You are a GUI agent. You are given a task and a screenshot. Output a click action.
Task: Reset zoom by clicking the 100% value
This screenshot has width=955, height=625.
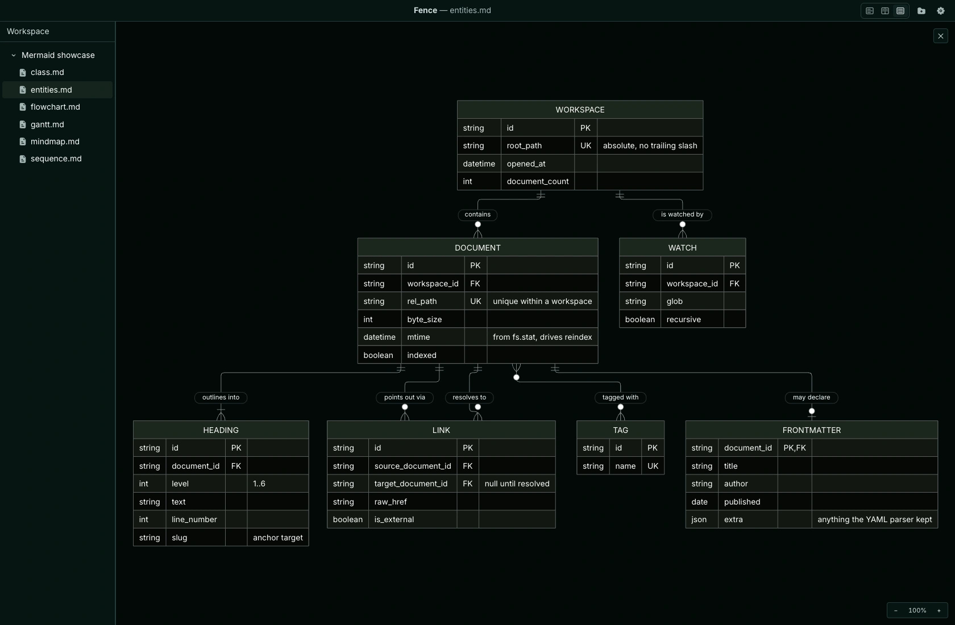pyautogui.click(x=917, y=610)
